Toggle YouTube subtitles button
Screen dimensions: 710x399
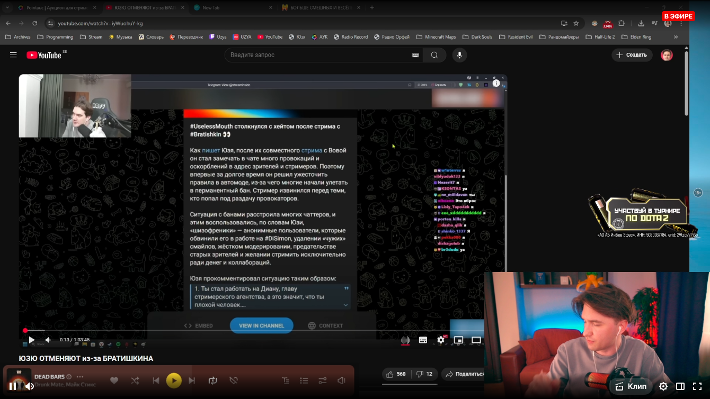[x=423, y=340]
